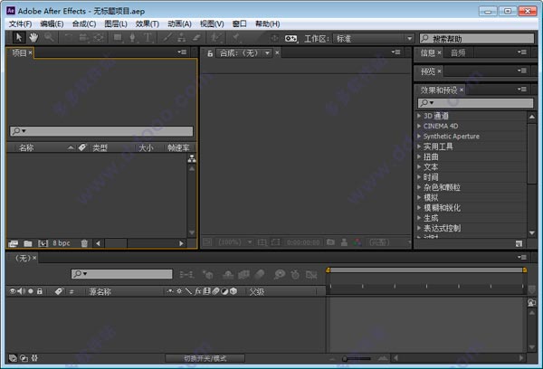This screenshot has width=543, height=369.
Task: Switch to the 信息 tab
Action: click(428, 53)
